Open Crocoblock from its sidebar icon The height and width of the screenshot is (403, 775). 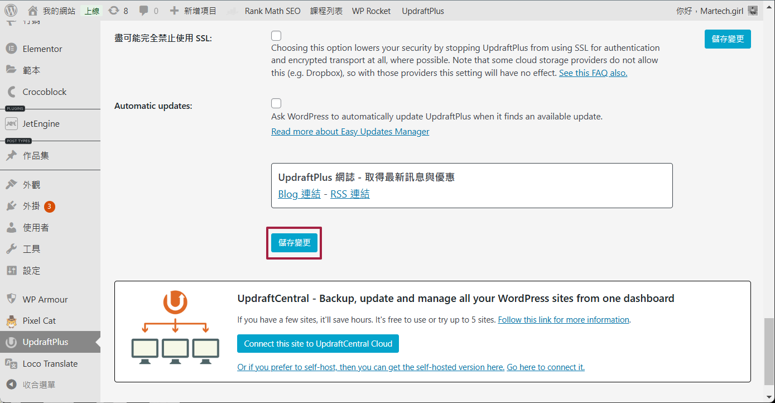tap(11, 92)
